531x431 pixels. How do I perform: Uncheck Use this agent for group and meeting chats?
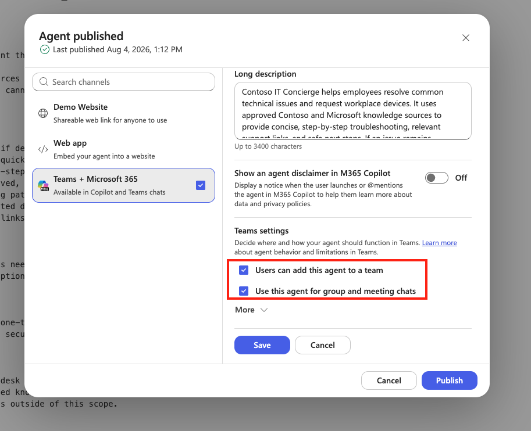[x=244, y=291]
